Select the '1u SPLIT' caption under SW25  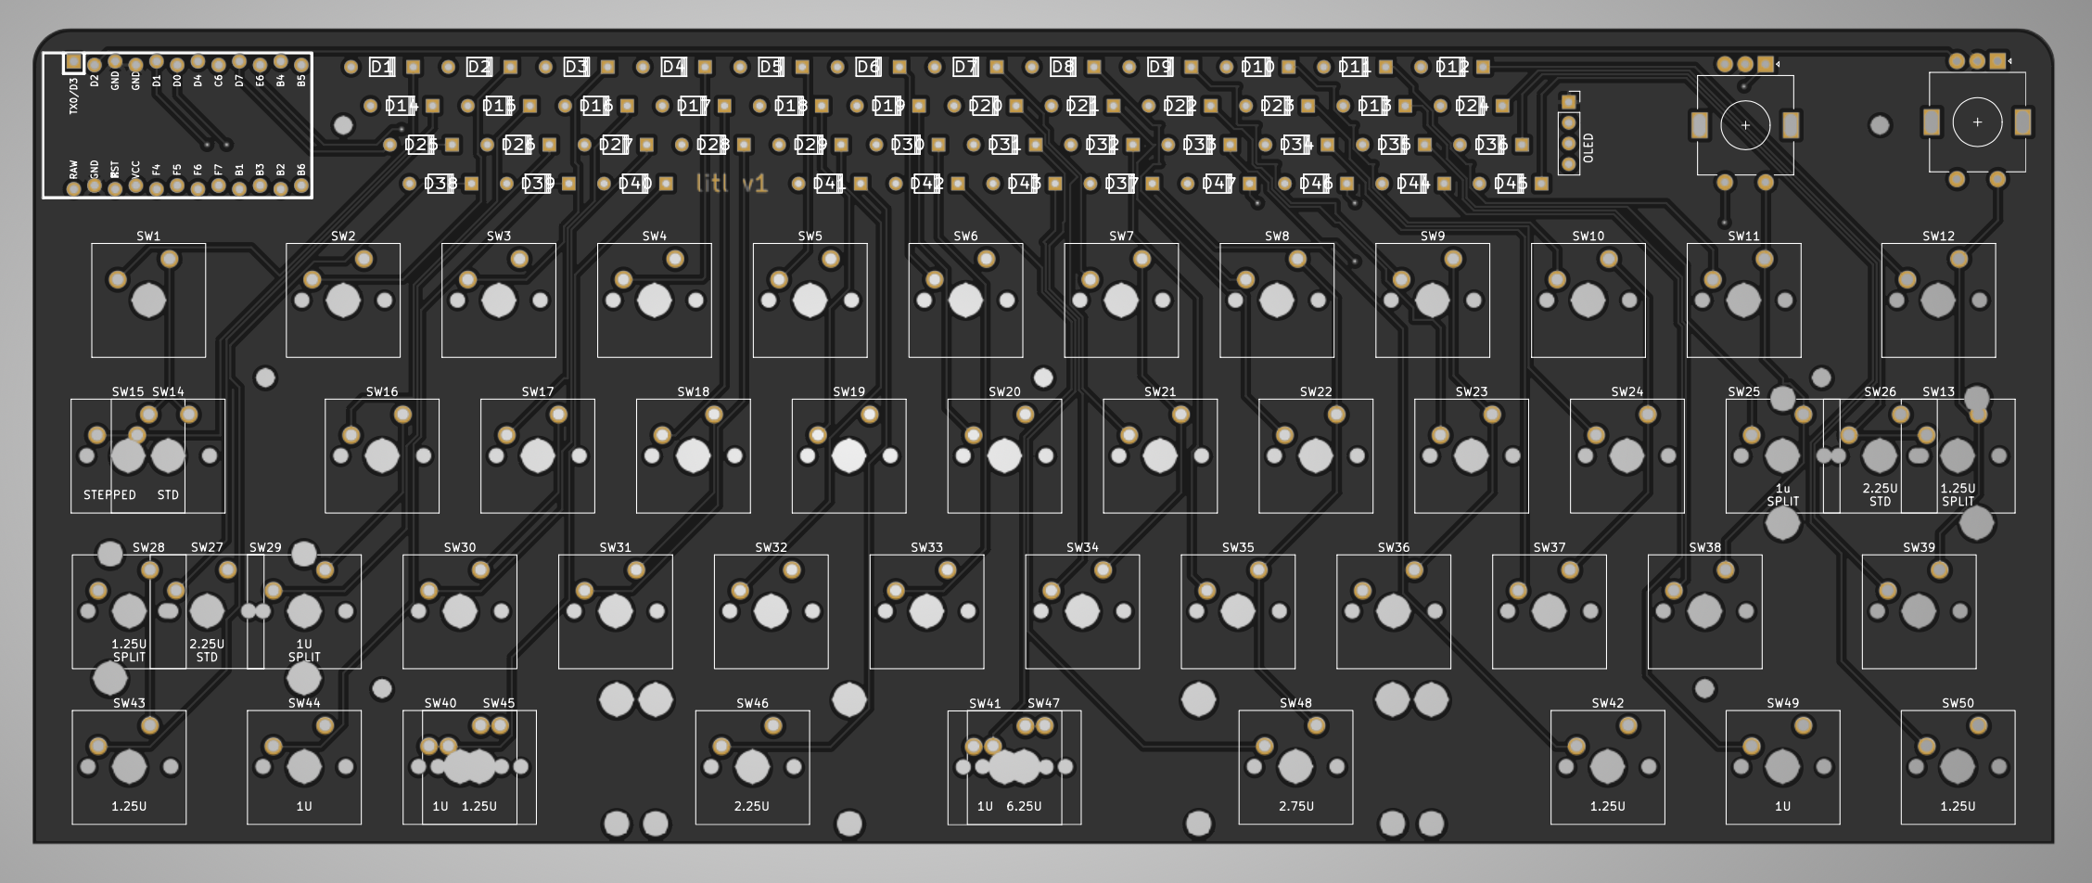(1782, 494)
